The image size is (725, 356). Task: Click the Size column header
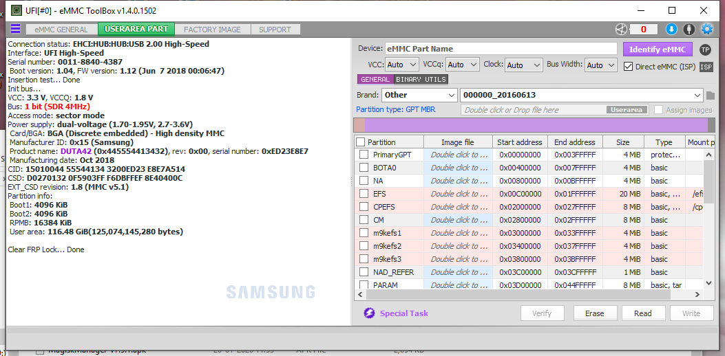pos(622,142)
